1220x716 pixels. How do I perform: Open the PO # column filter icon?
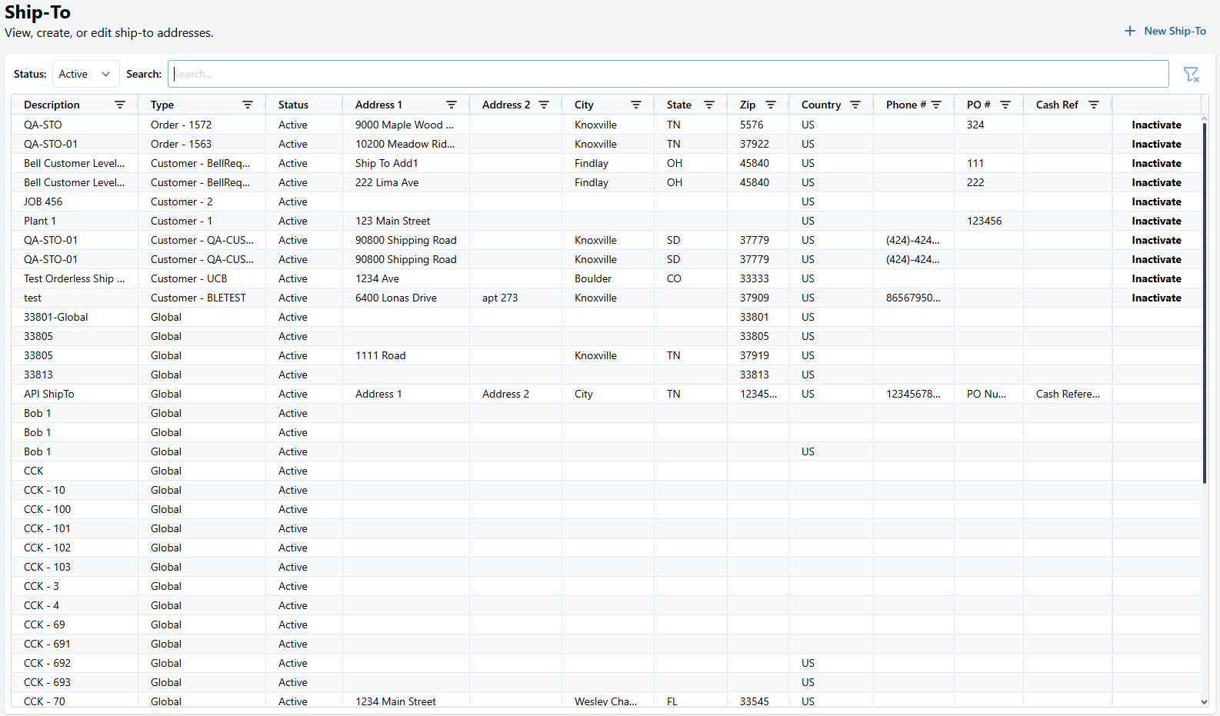tap(1005, 105)
